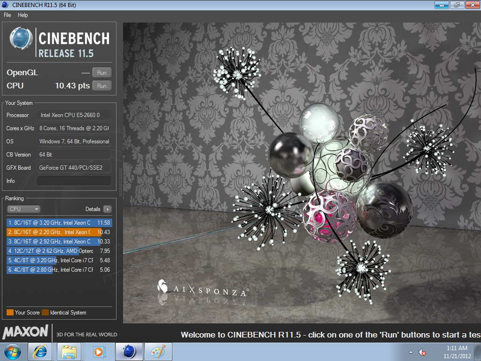Screen dimensions: 481x361
Task: Open the File menu
Action: 8,15
